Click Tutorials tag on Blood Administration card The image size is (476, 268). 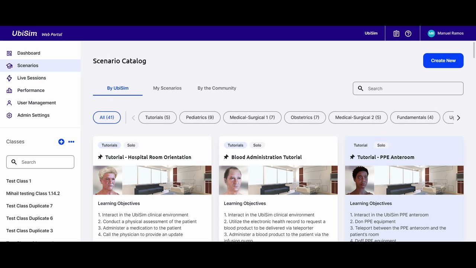coord(235,145)
